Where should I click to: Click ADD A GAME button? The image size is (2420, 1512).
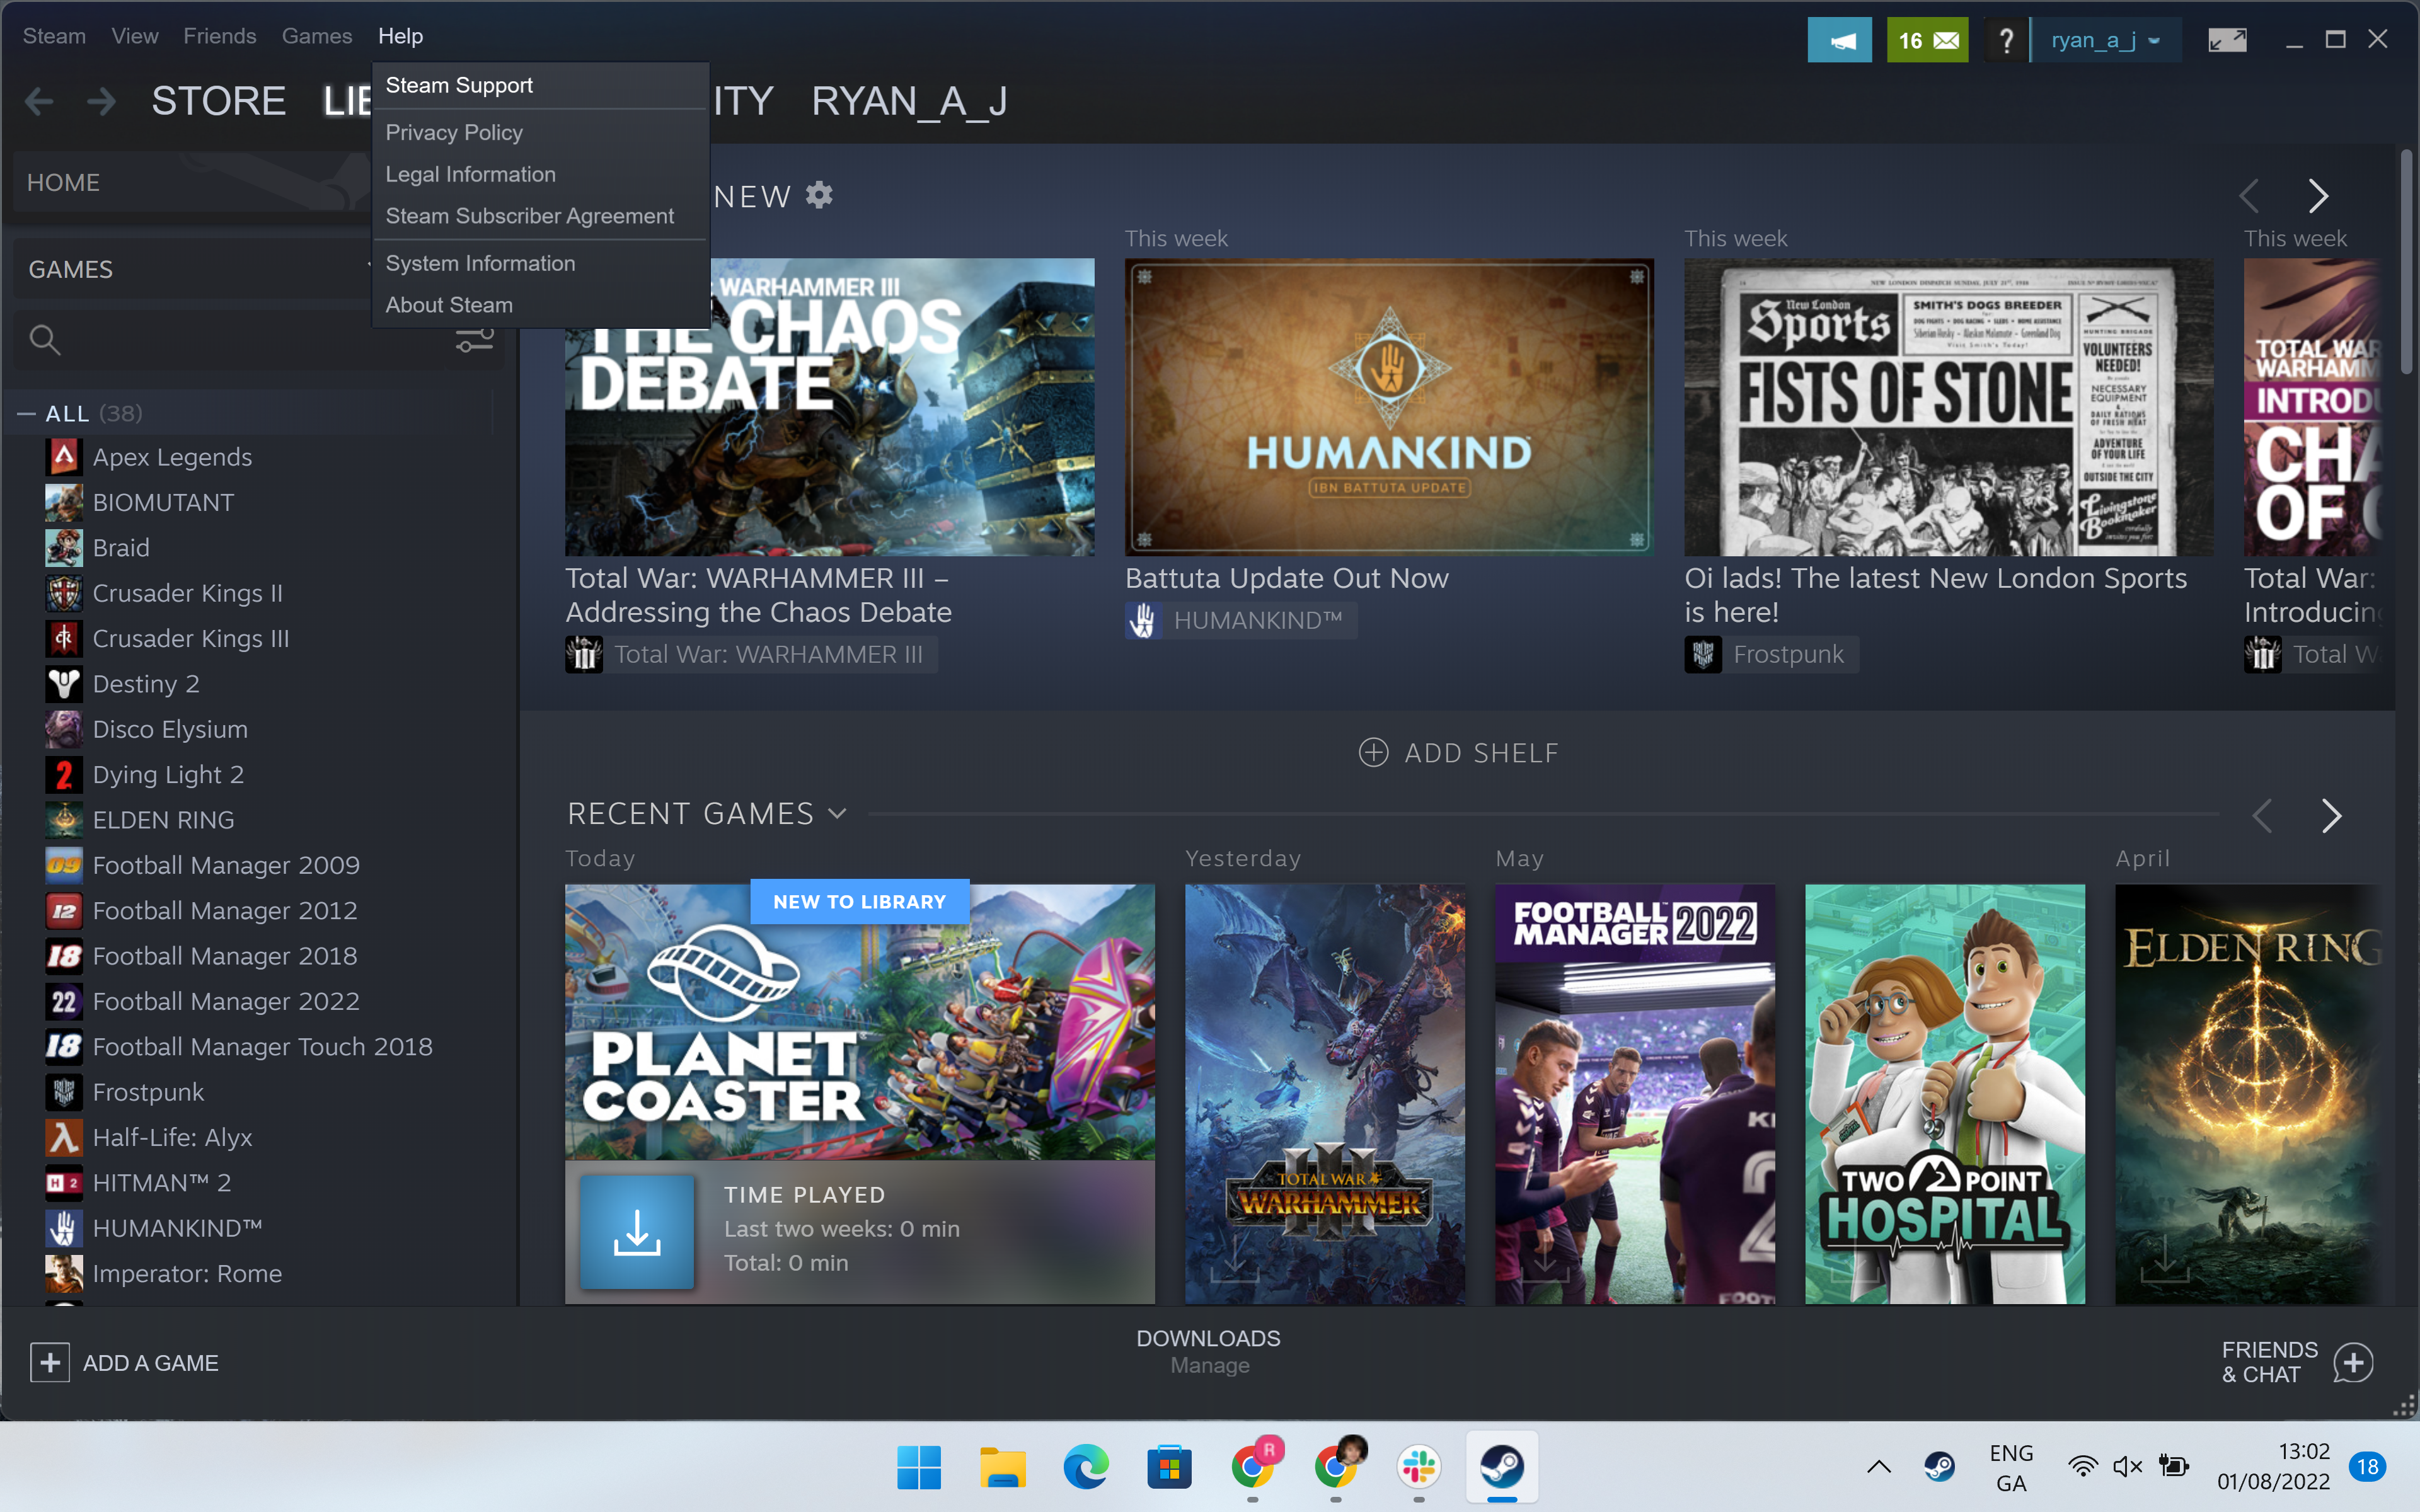pos(125,1363)
